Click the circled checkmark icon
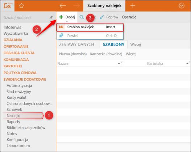Image resolution: width=191 pixels, height=152 pixels. (x=181, y=5)
